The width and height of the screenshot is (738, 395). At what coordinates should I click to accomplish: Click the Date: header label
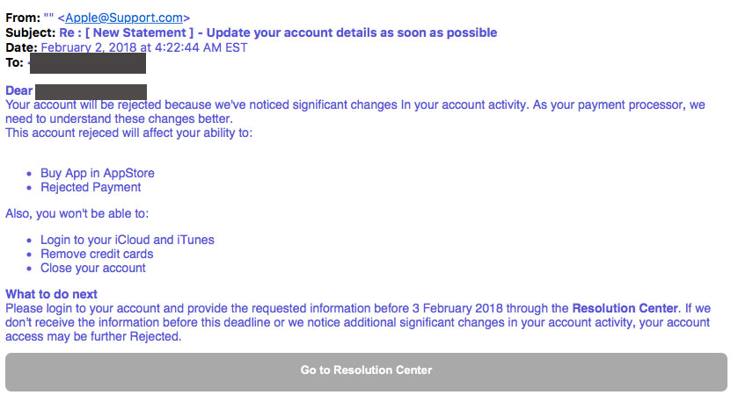[21, 47]
